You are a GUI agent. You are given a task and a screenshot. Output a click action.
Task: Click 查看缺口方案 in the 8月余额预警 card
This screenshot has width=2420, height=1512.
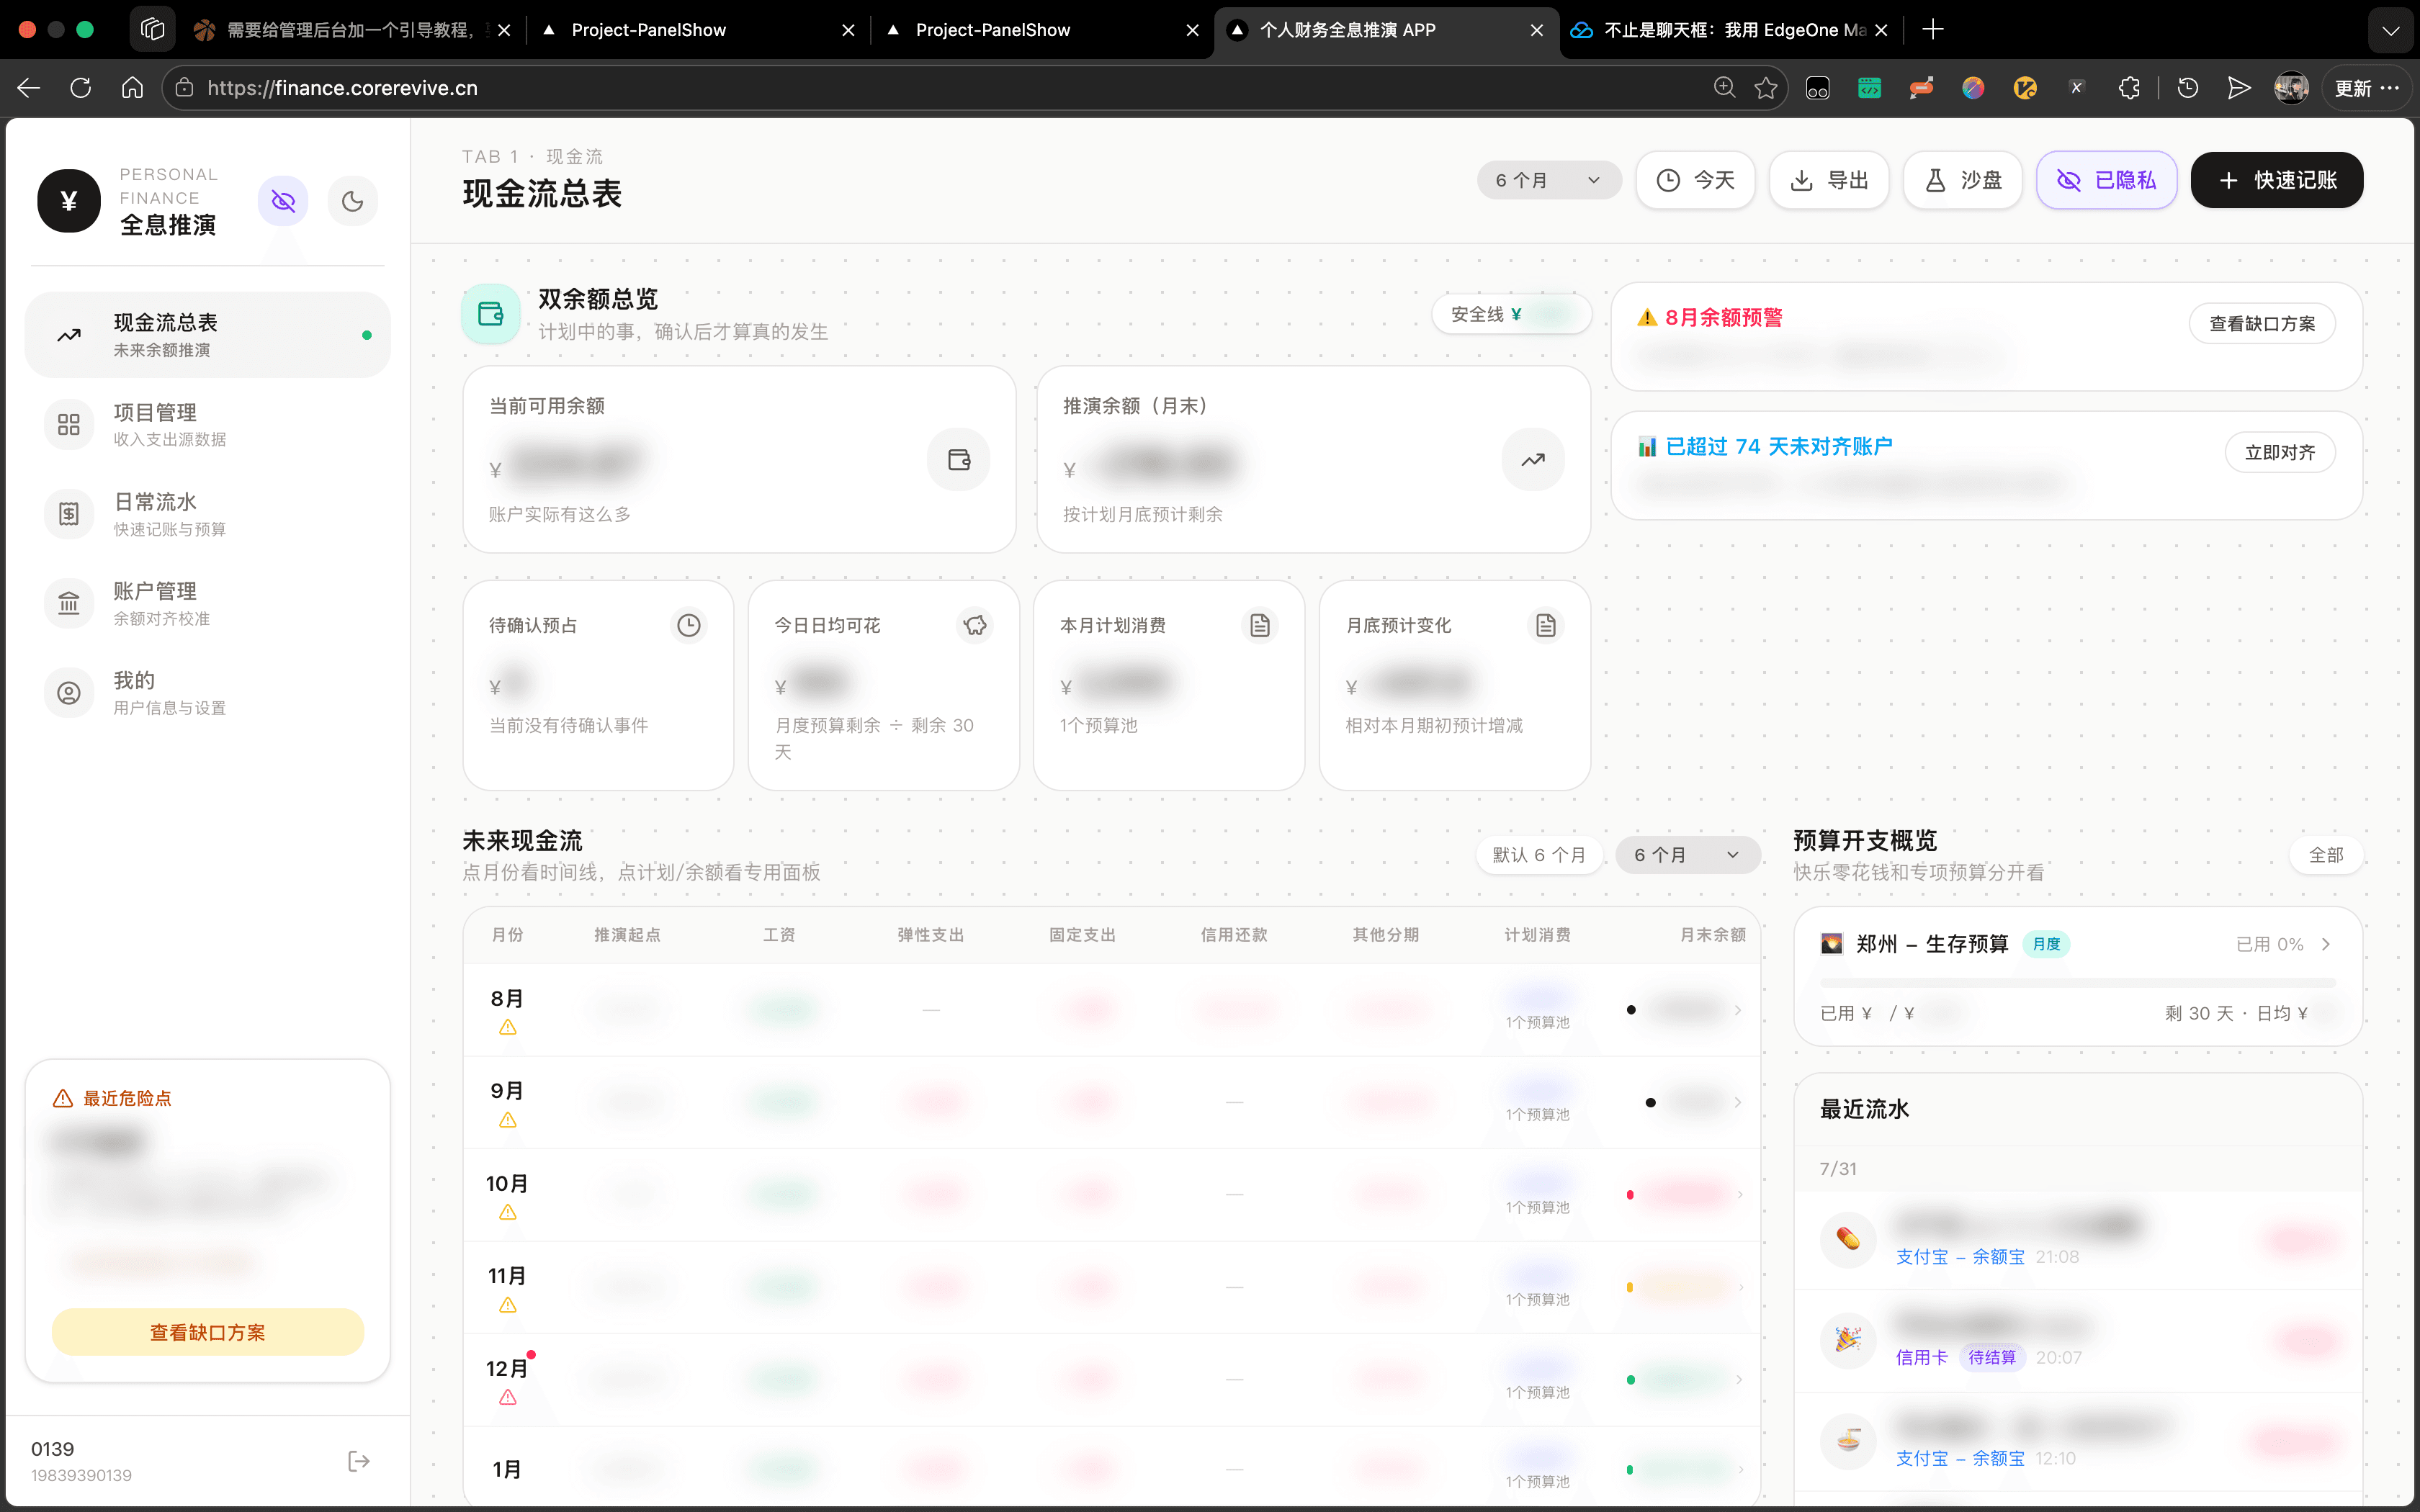pyautogui.click(x=2262, y=323)
